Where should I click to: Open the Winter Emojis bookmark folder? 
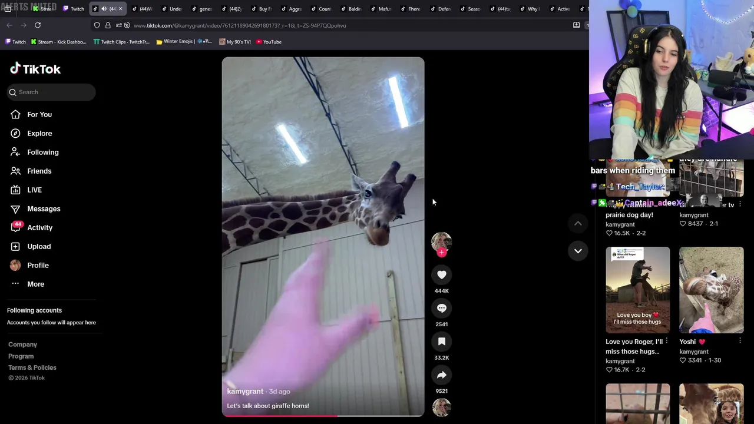(x=184, y=42)
